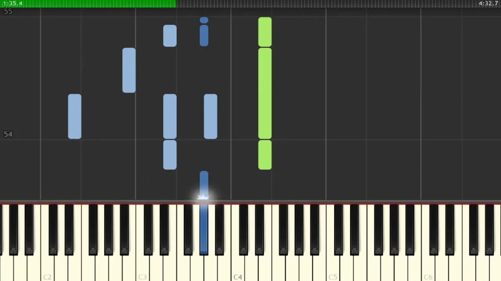Click the total duration 4:32.7 label
The height and width of the screenshot is (281, 501).
coord(488,4)
